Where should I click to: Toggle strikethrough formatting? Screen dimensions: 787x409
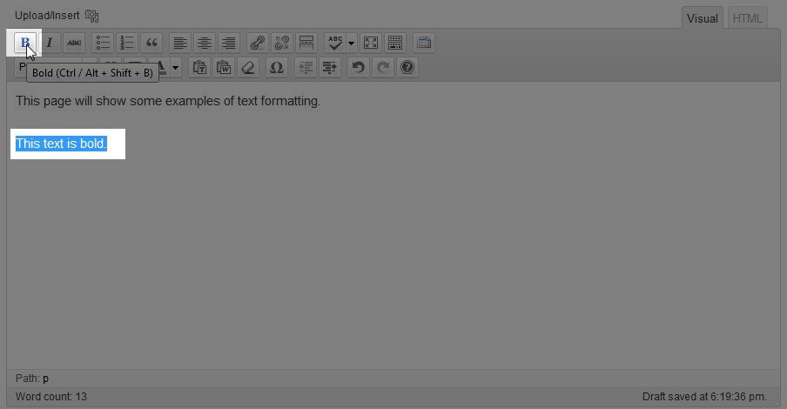click(x=74, y=43)
